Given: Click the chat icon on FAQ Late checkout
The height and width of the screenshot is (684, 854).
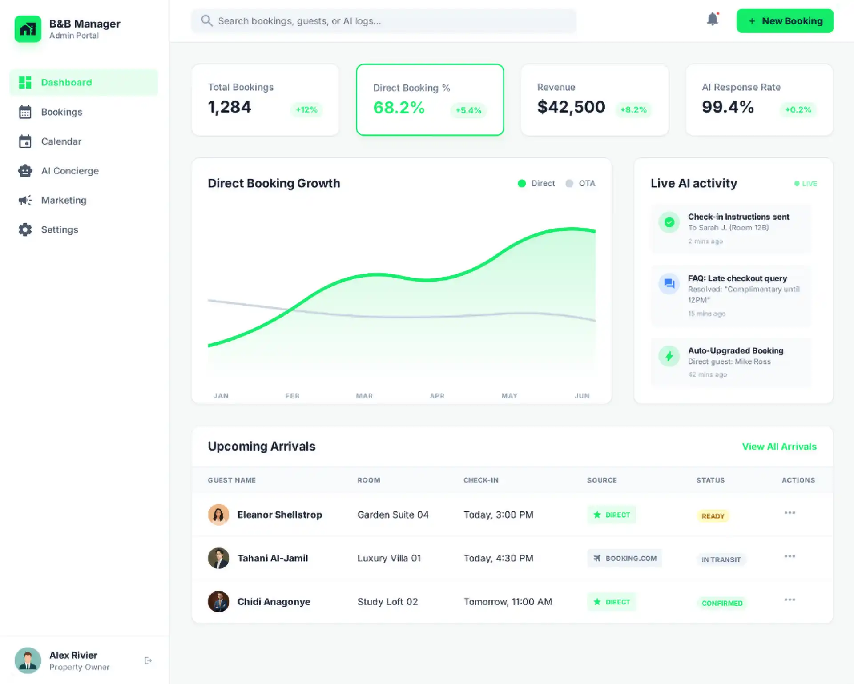Looking at the screenshot, I should 669,283.
